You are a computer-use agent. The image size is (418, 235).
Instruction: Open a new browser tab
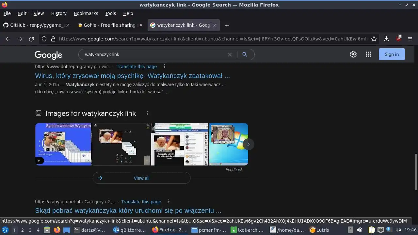pyautogui.click(x=227, y=25)
